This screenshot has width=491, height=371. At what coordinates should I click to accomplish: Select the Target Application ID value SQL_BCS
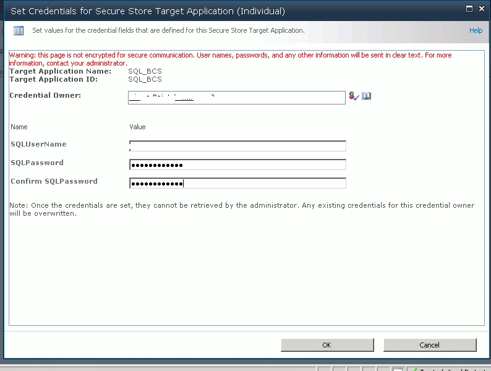pyautogui.click(x=145, y=79)
